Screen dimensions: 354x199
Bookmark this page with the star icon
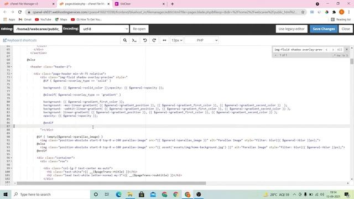(x=303, y=12)
